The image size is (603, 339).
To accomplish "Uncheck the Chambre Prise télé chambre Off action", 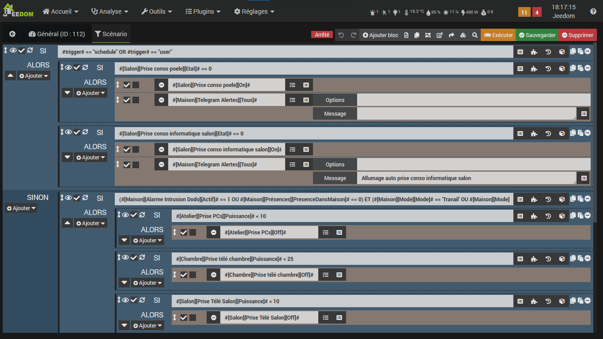I will (184, 275).
